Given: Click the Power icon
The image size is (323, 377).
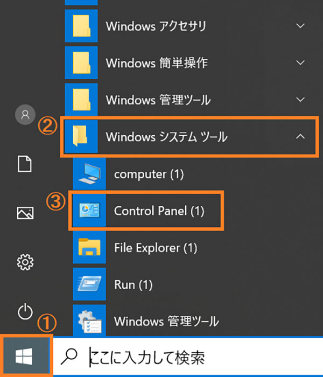Looking at the screenshot, I should pos(25,311).
